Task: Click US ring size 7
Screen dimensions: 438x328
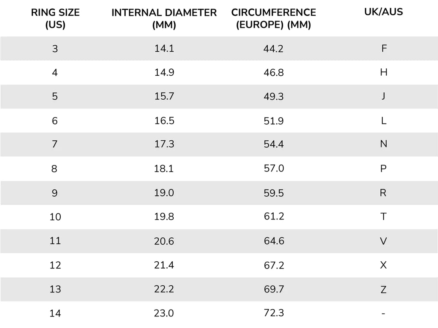Action: (55, 145)
